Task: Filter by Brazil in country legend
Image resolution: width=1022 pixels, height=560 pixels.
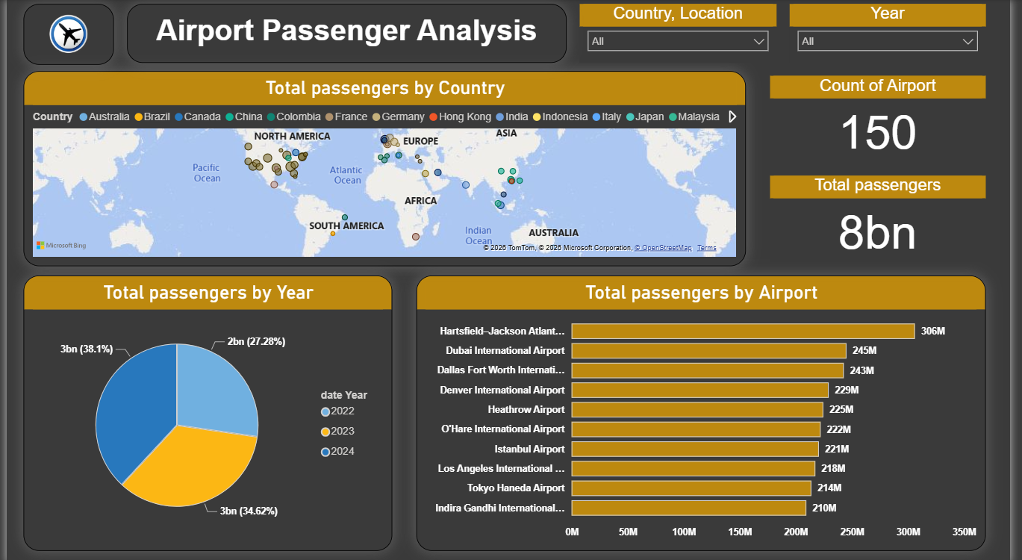Action: pyautogui.click(x=152, y=116)
